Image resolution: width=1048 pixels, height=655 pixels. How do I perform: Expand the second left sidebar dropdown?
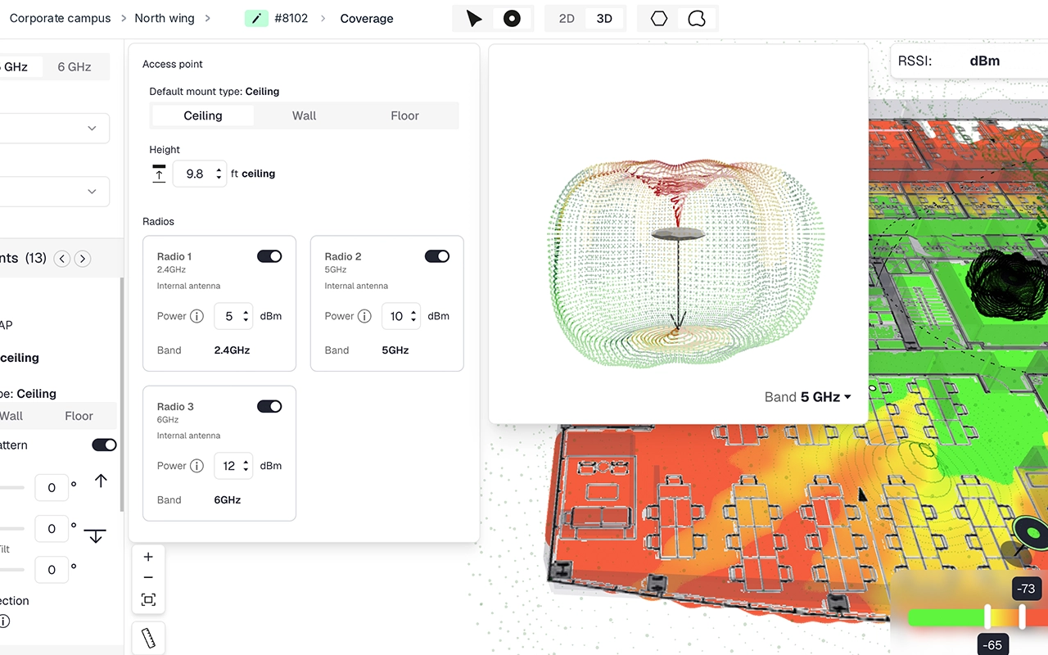click(x=54, y=192)
